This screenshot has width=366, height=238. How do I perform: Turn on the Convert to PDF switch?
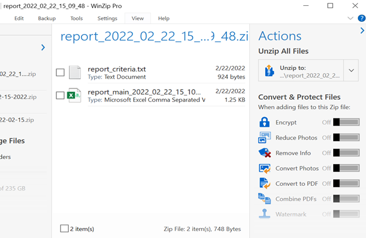coord(346,183)
